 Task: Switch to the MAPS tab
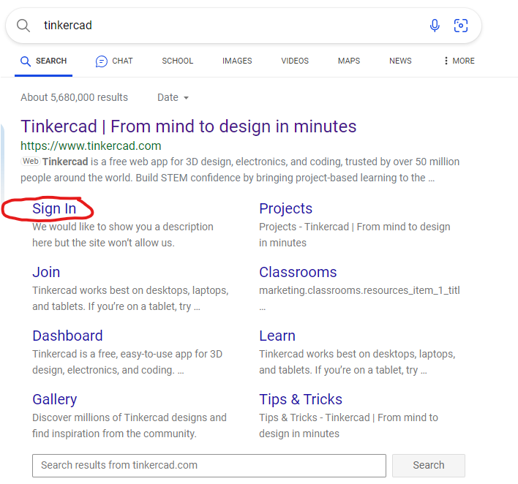click(x=349, y=61)
